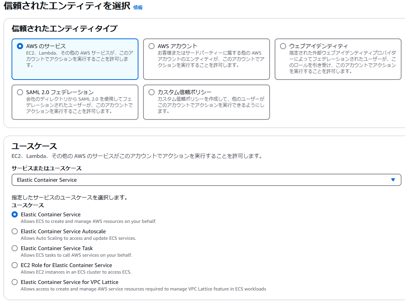Select EC2 Role for Elastic Container Service
The image size is (405, 302).
coord(15,265)
